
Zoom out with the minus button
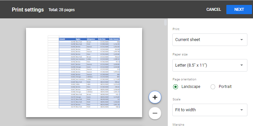click(x=155, y=113)
